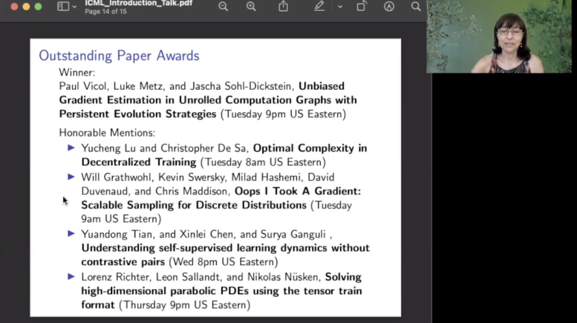Click 'Solving high-dimensional parabolic PDEs' title
The width and height of the screenshot is (577, 323).
tap(222, 290)
